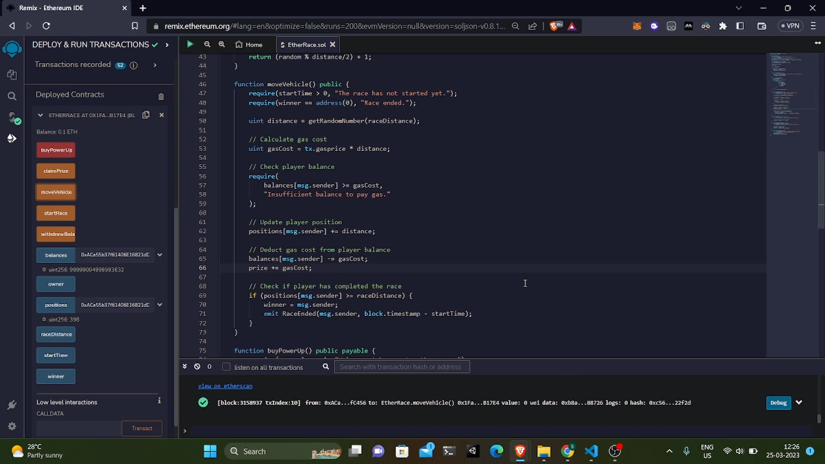Call the moveVehicle function
825x464 pixels.
coord(56,192)
